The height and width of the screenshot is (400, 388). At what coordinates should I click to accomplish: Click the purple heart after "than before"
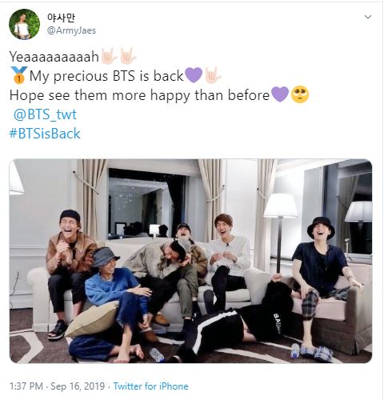click(x=280, y=94)
